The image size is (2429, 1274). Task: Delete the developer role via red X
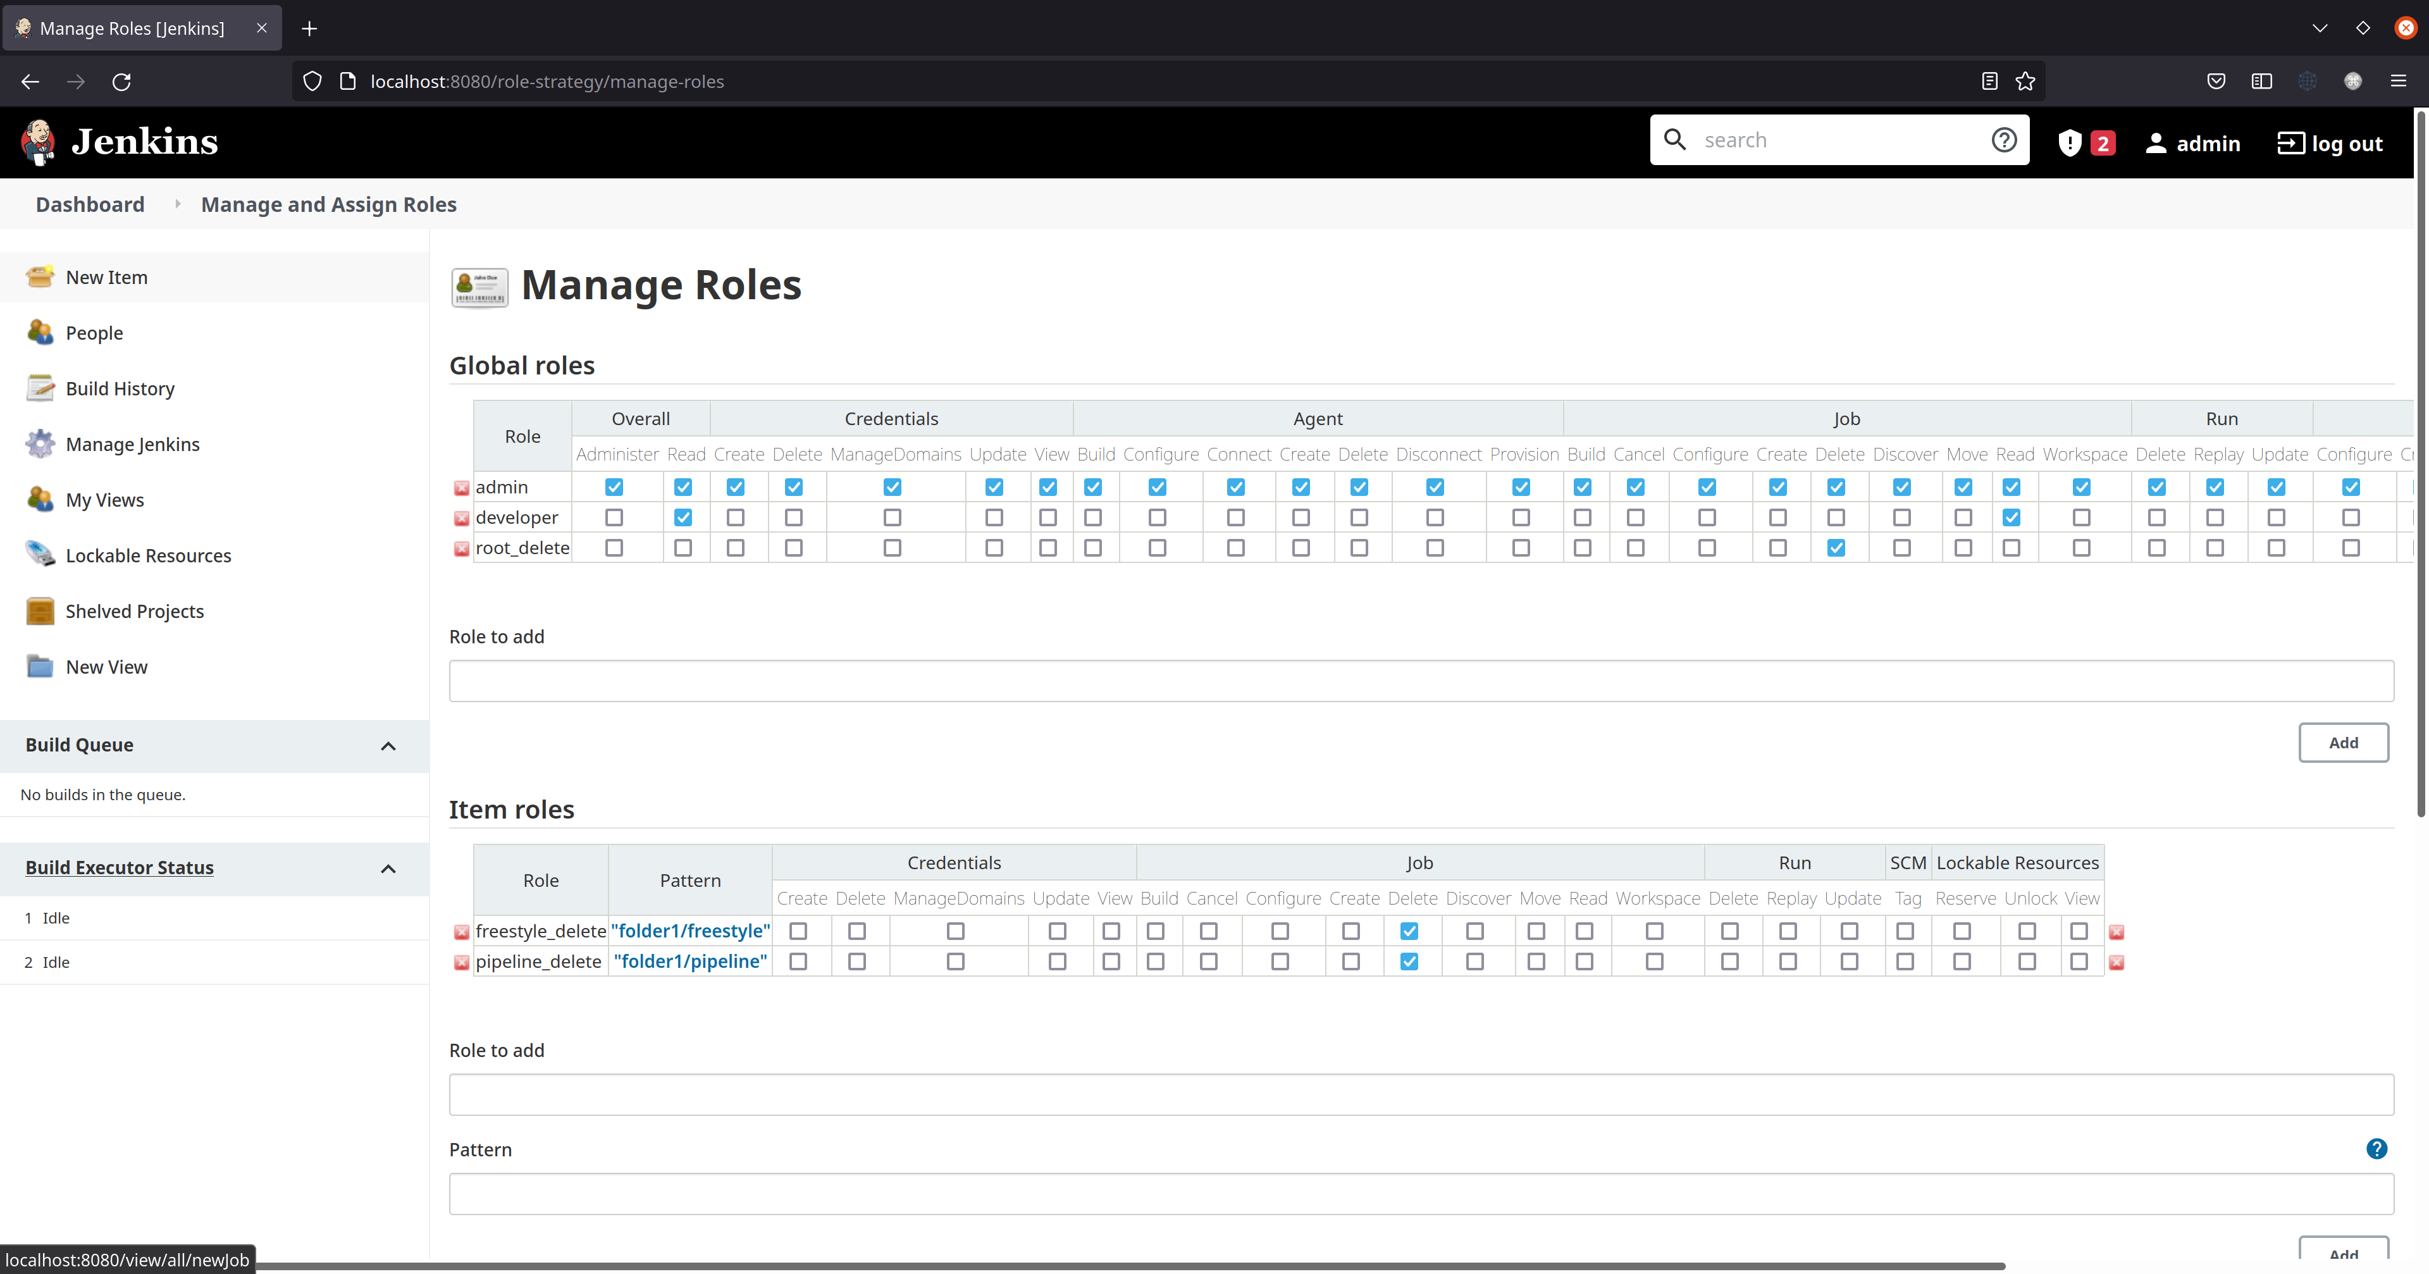[x=461, y=517]
